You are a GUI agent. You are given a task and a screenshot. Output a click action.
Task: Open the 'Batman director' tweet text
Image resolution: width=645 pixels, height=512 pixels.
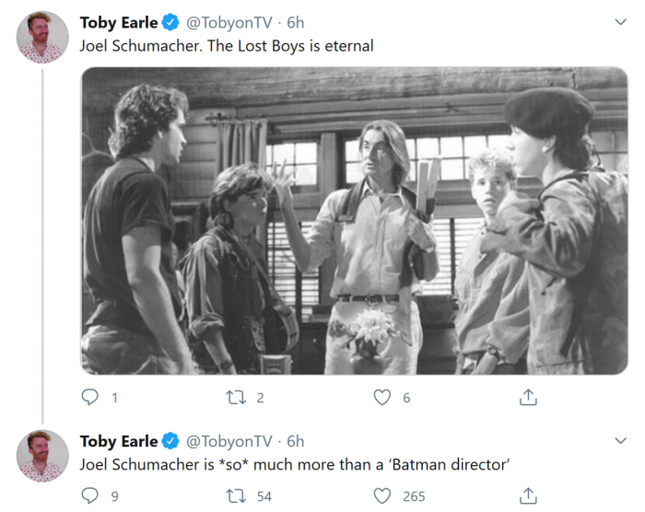[294, 464]
